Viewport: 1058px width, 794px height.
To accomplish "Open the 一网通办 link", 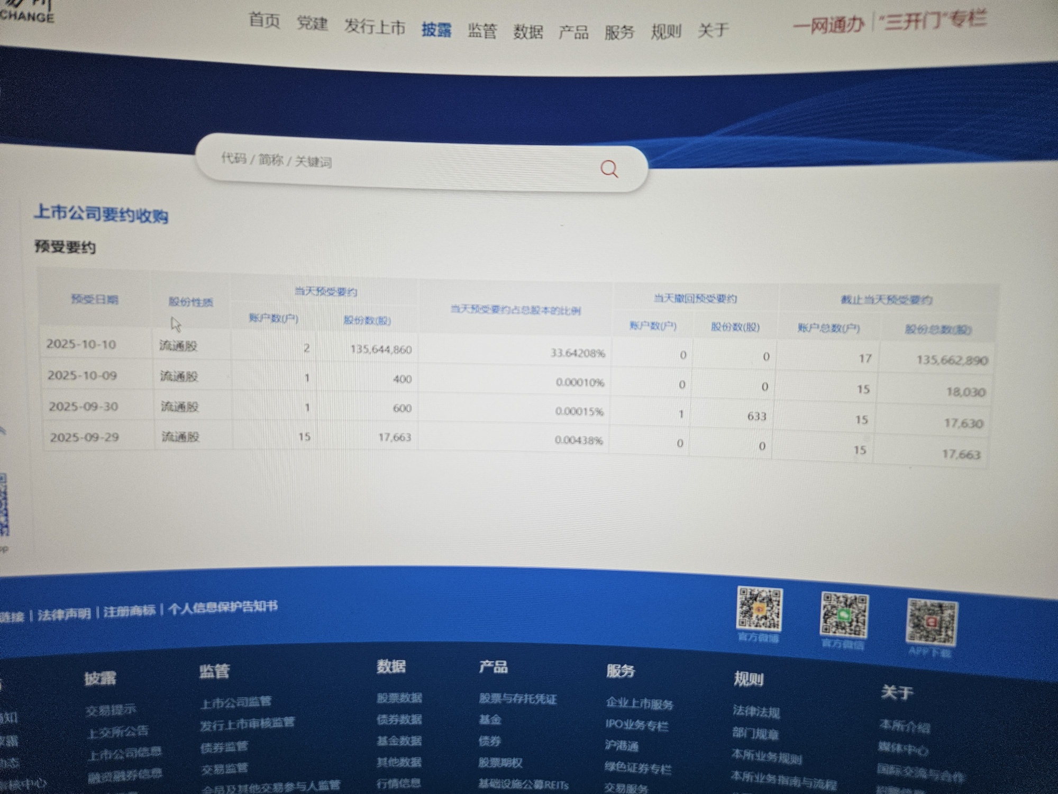I will coord(828,25).
